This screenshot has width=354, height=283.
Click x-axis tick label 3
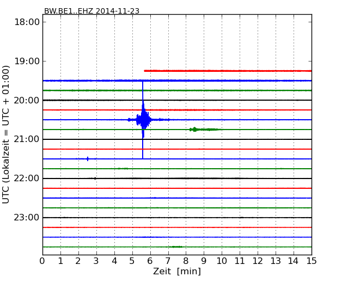96,261
